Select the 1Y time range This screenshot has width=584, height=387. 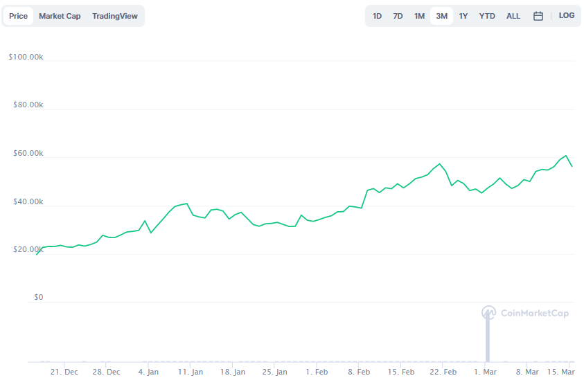click(463, 16)
